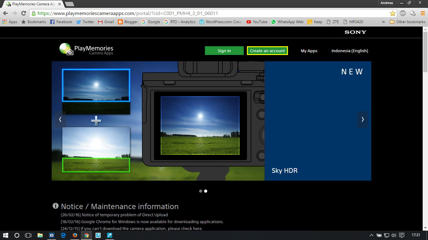Click the address bar URL field
428x240 pixels.
(210, 13)
